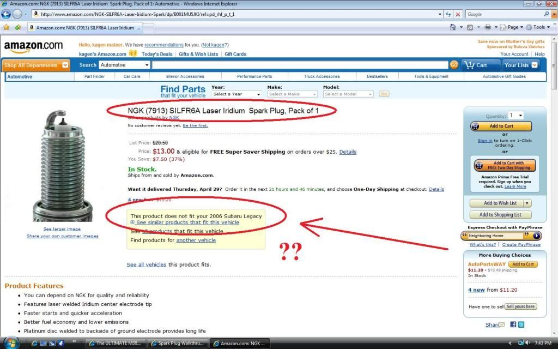Click the Stop loading X icon
Image resolution: width=558 pixels, height=349 pixels.
pos(458,14)
